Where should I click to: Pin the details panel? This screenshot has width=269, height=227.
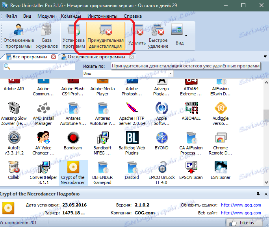[x=258, y=194]
